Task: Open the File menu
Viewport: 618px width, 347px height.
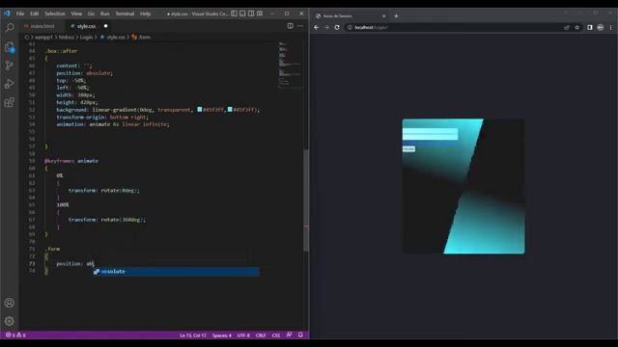Action: tap(20, 13)
